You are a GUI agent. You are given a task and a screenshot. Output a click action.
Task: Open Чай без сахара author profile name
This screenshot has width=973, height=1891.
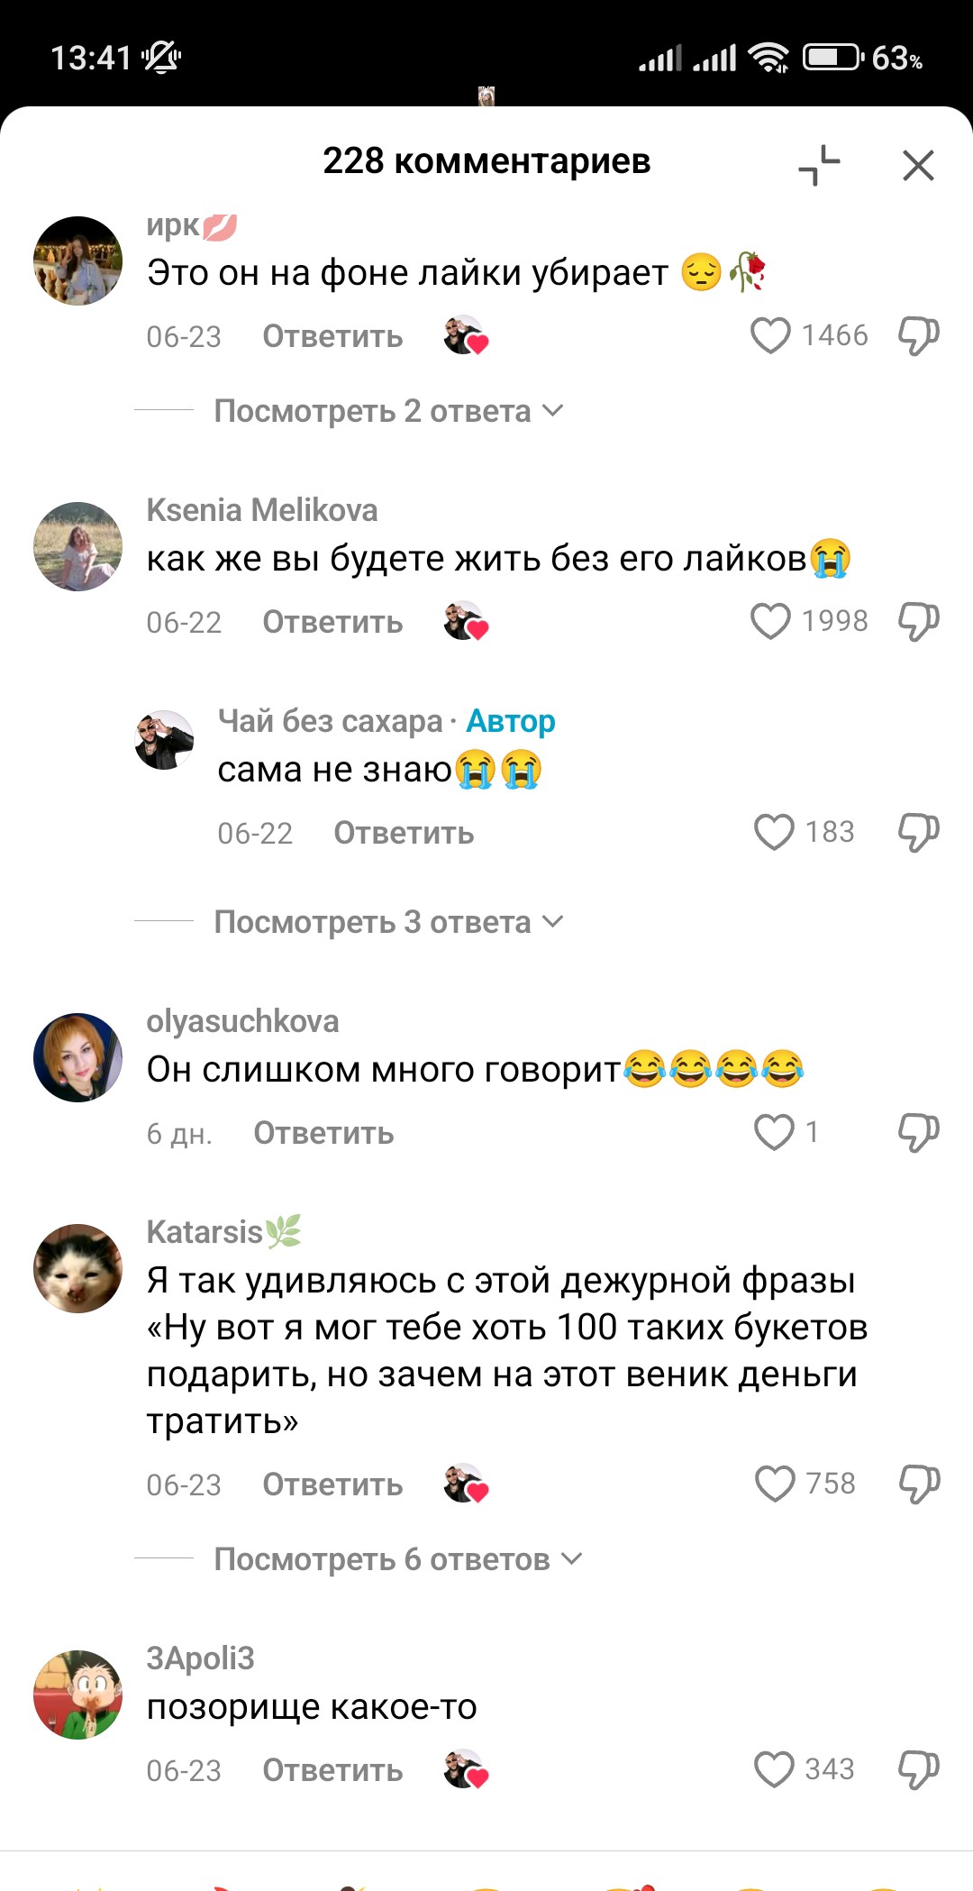(x=331, y=721)
